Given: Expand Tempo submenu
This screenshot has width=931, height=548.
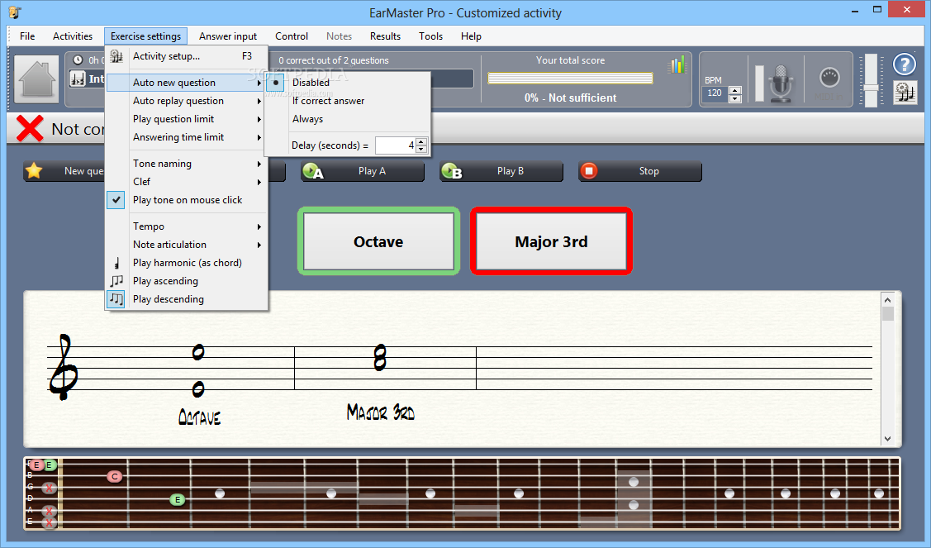Looking at the screenshot, I should 187,226.
